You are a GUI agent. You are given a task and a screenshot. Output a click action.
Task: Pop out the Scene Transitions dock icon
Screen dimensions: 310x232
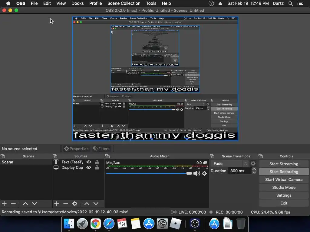click(x=212, y=156)
